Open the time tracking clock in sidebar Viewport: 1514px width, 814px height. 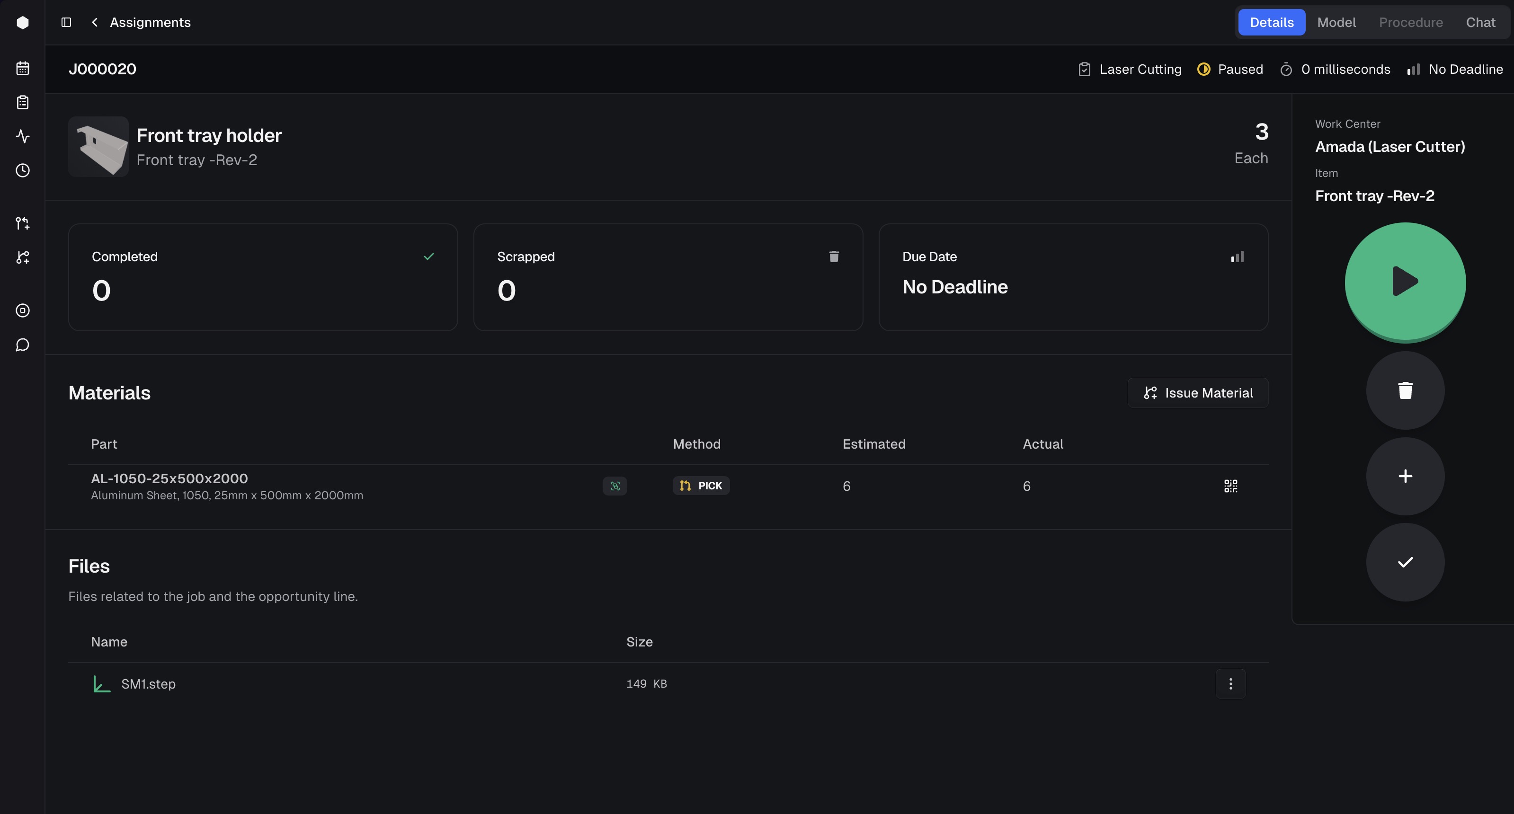pos(22,170)
